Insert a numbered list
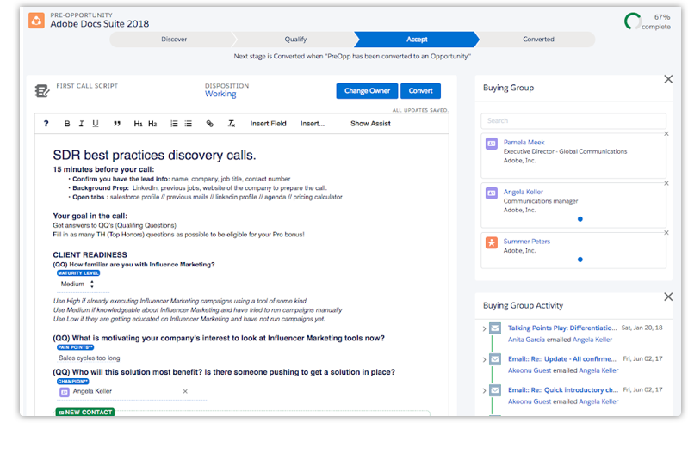This screenshot has width=688, height=453. (x=174, y=124)
